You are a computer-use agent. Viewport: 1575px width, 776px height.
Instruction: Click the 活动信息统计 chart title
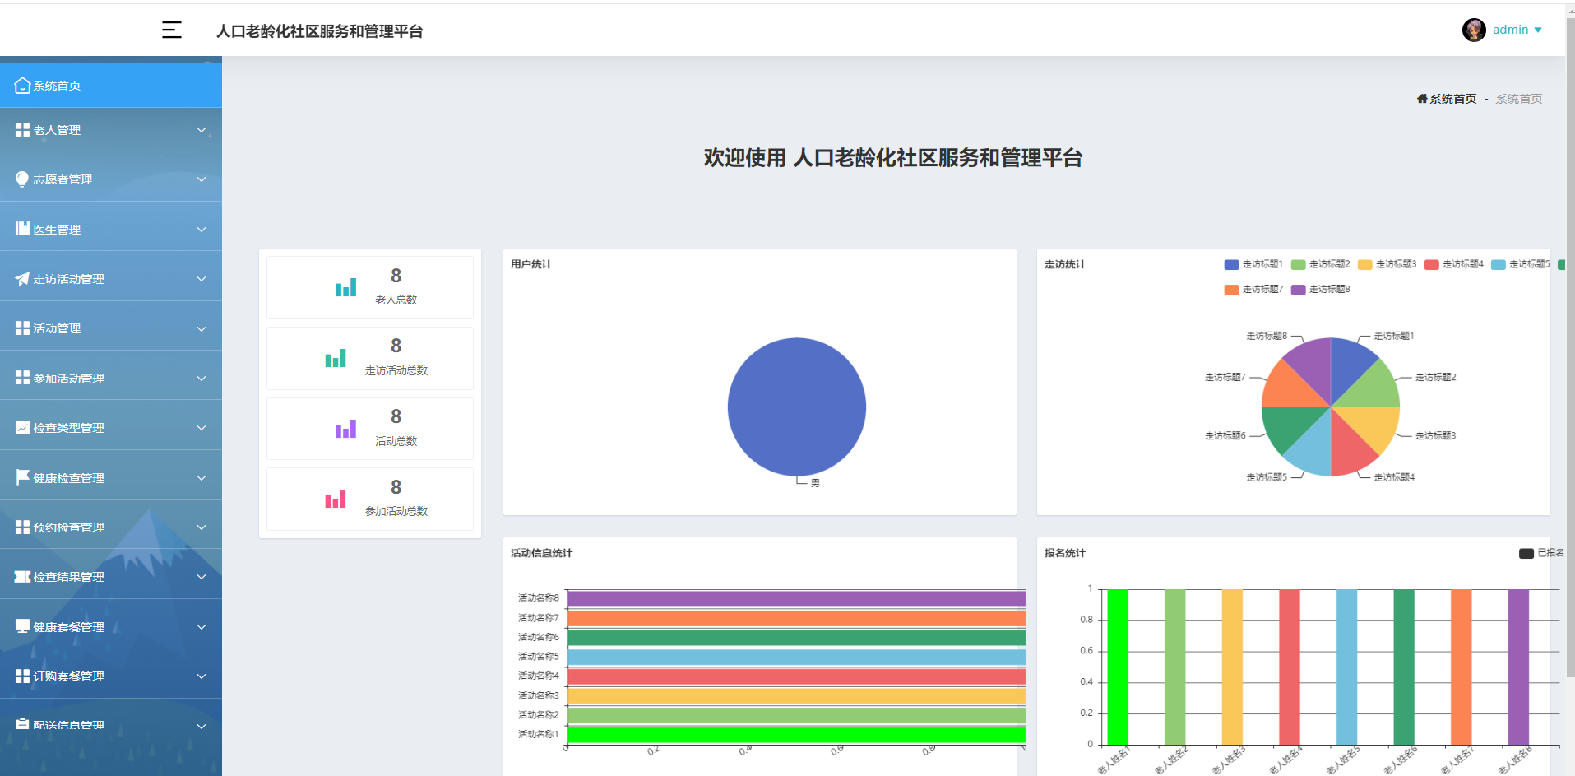[x=541, y=553]
